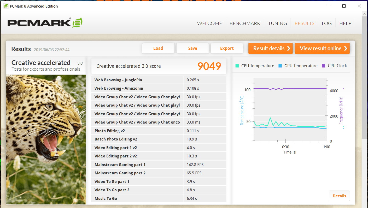Click the Creative accelerated heading
The height and width of the screenshot is (208, 368).
coord(41,63)
